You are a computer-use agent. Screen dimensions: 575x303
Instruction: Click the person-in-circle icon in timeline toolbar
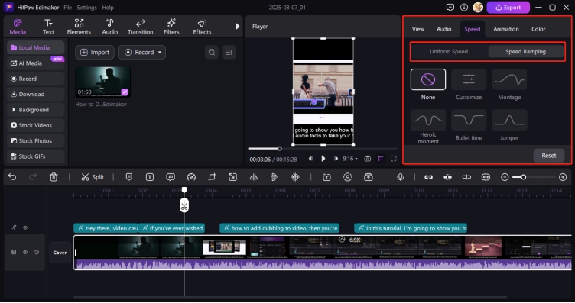348,177
